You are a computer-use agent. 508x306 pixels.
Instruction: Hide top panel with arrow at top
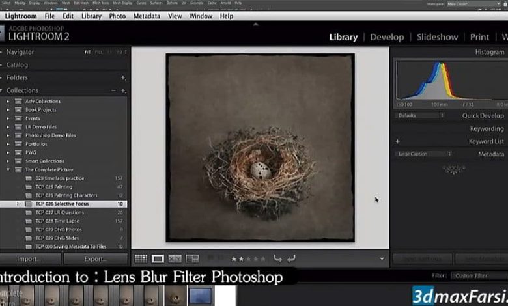255,24
